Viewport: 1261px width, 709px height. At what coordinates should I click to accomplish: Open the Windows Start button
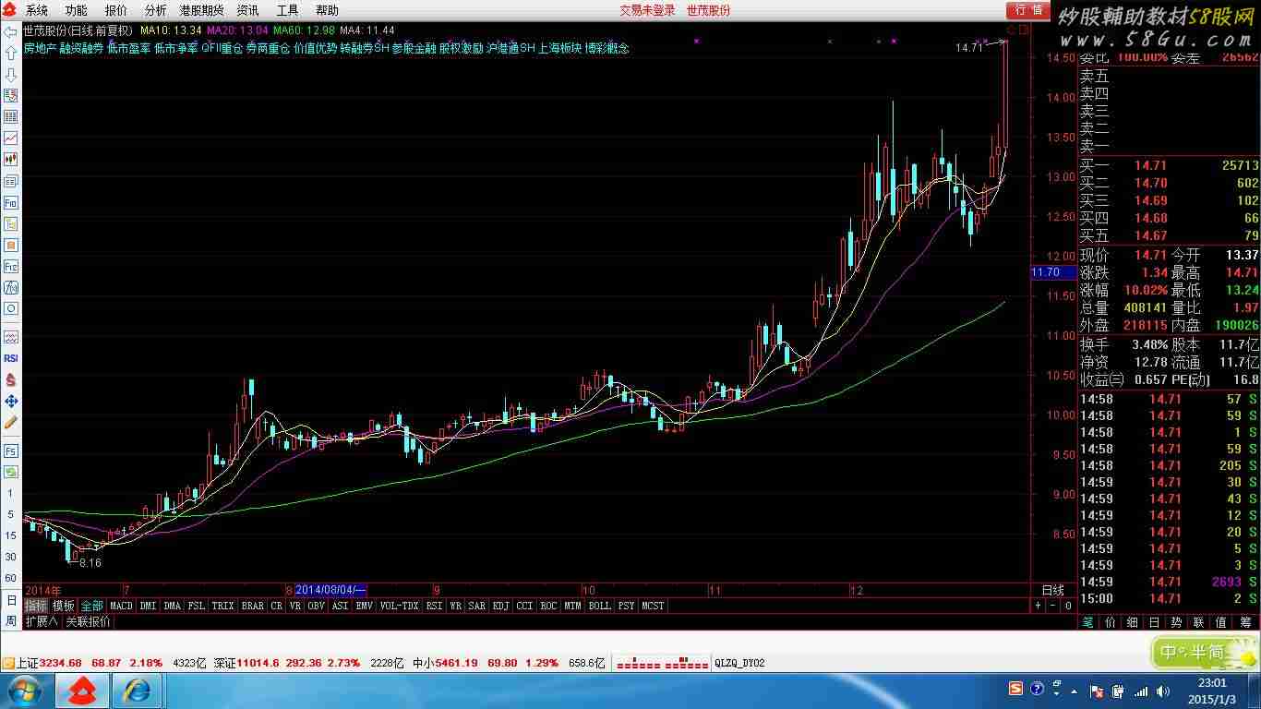(x=23, y=691)
